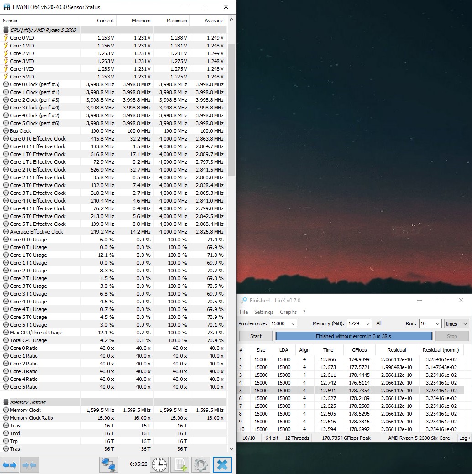This screenshot has height=474, width=472.
Task: Click the Minimum column header
Action: (x=135, y=21)
